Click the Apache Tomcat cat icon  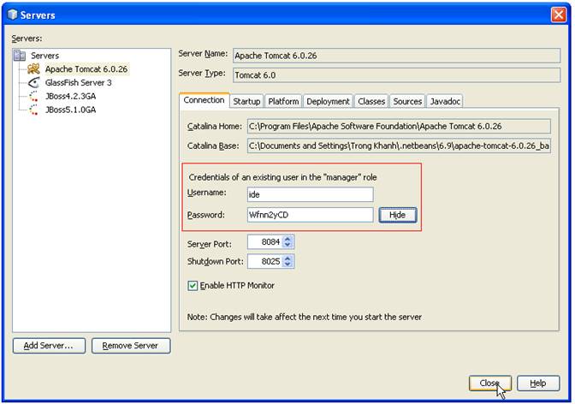point(33,69)
